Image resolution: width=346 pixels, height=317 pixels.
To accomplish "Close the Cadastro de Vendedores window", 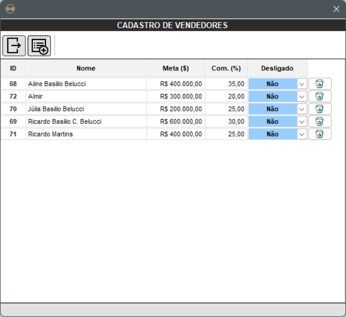I will 336,9.
